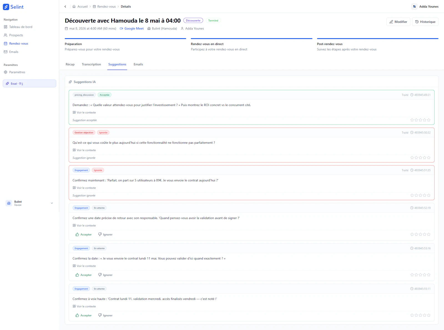The width and height of the screenshot is (444, 330).
Task: Click the Gestion objection tag
Action: pyautogui.click(x=84, y=133)
